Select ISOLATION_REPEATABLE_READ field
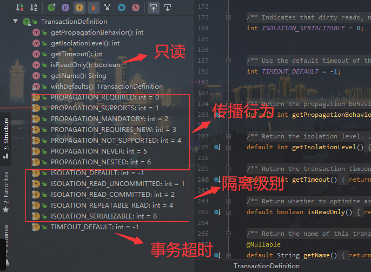The height and width of the screenshot is (272, 371). (x=112, y=205)
